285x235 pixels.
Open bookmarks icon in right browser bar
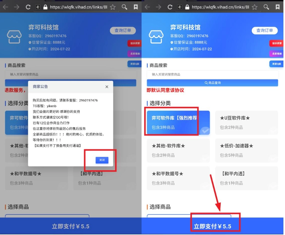point(277,7)
